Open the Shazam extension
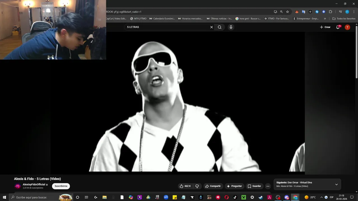The image size is (358, 201). [x=317, y=12]
